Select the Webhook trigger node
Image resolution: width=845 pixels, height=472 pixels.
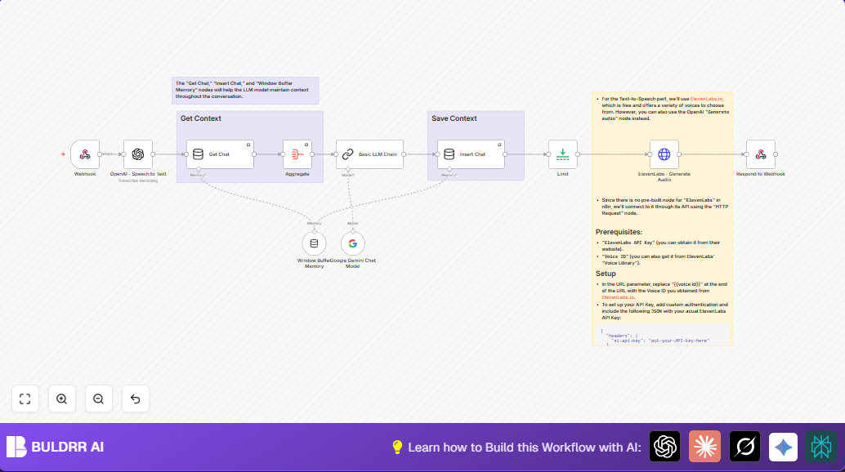click(x=85, y=154)
